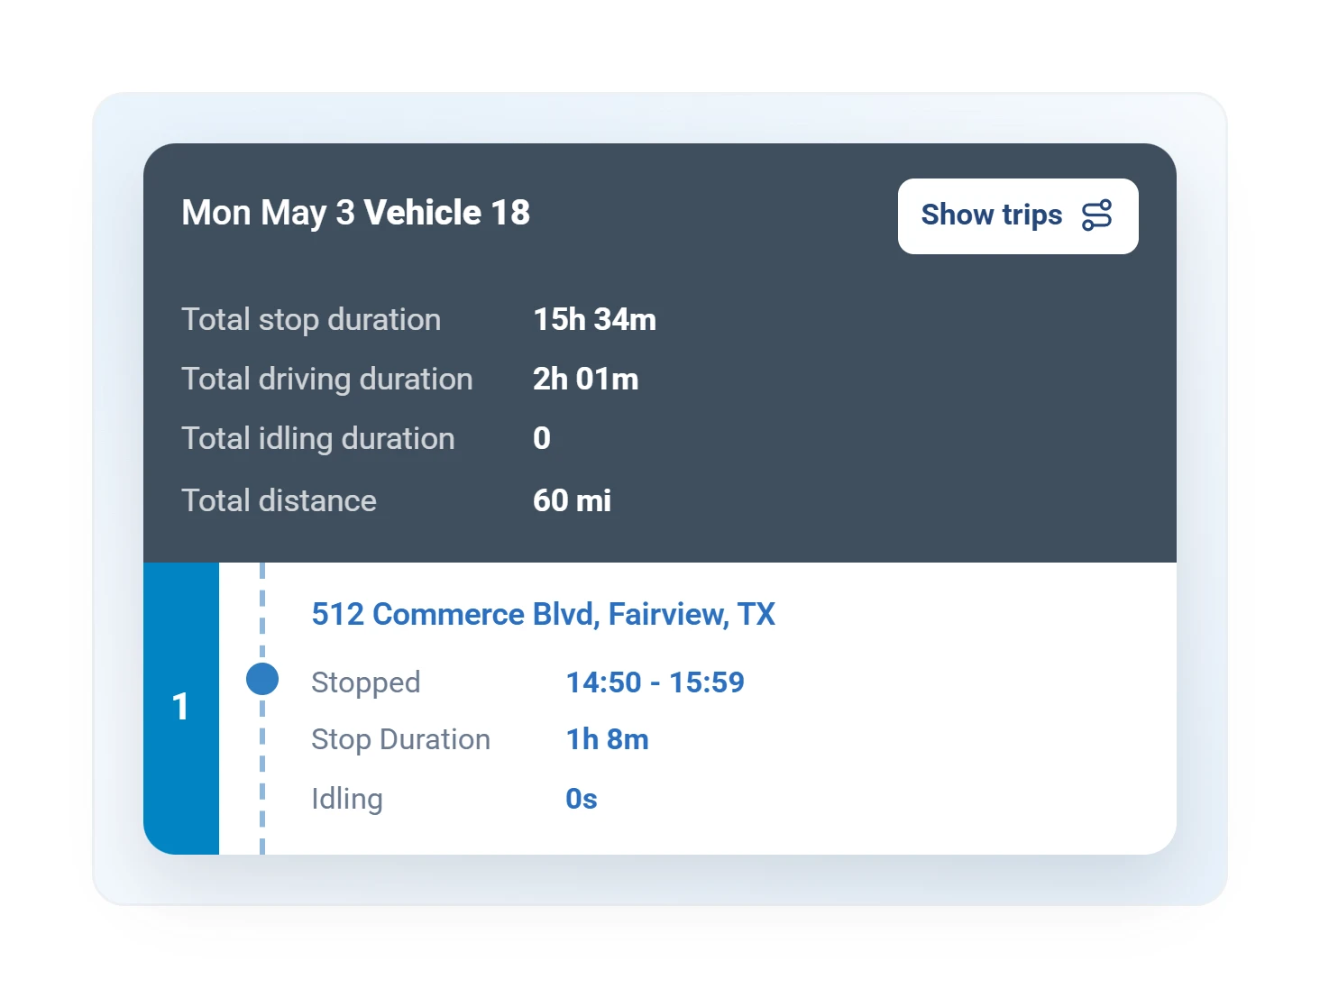Click the Total driving duration label
Screen dimensions: 1320x998
[327, 379]
